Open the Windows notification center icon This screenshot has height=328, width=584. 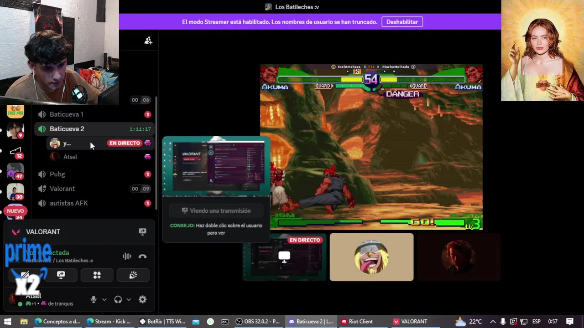(x=570, y=322)
